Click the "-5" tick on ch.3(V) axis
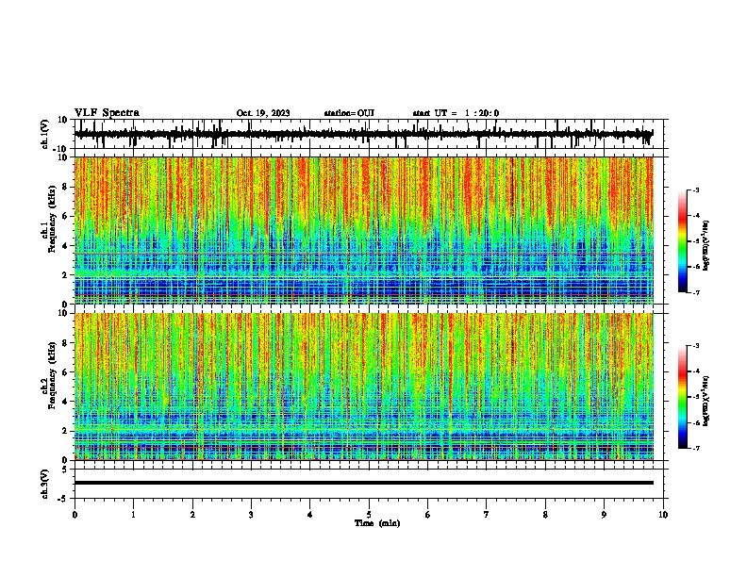This screenshot has width=747, height=577. click(63, 499)
